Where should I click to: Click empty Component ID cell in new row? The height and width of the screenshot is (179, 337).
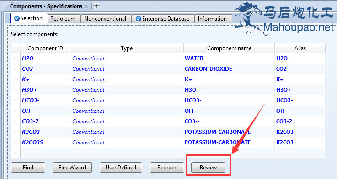pyautogui.click(x=45, y=153)
